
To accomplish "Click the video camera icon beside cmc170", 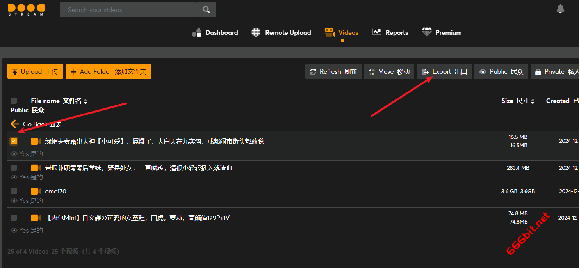I will [36, 191].
